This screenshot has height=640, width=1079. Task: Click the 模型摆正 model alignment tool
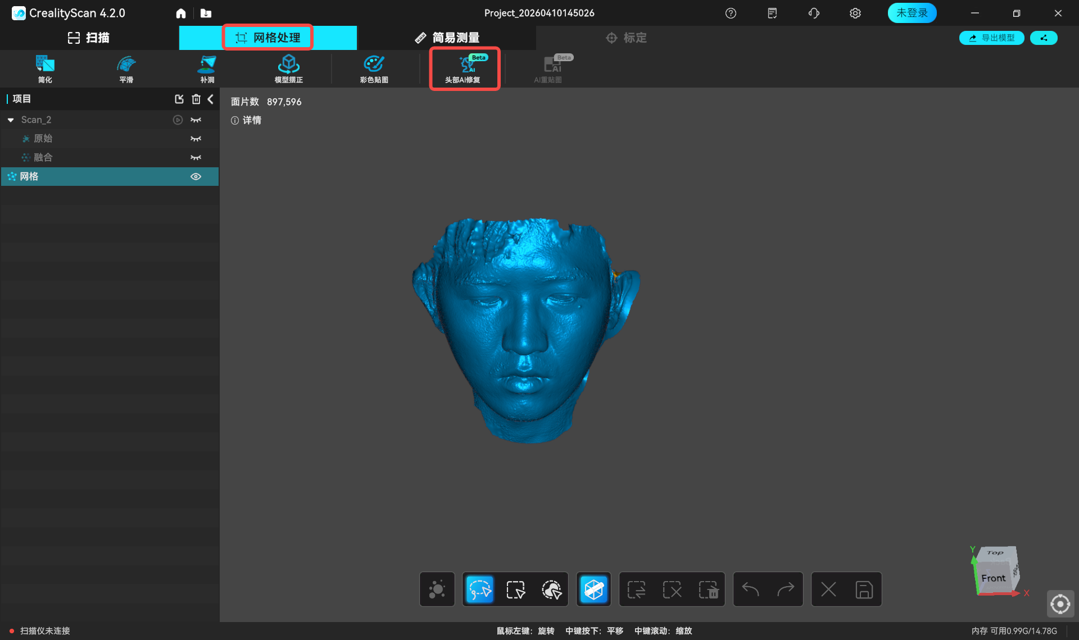coord(288,69)
